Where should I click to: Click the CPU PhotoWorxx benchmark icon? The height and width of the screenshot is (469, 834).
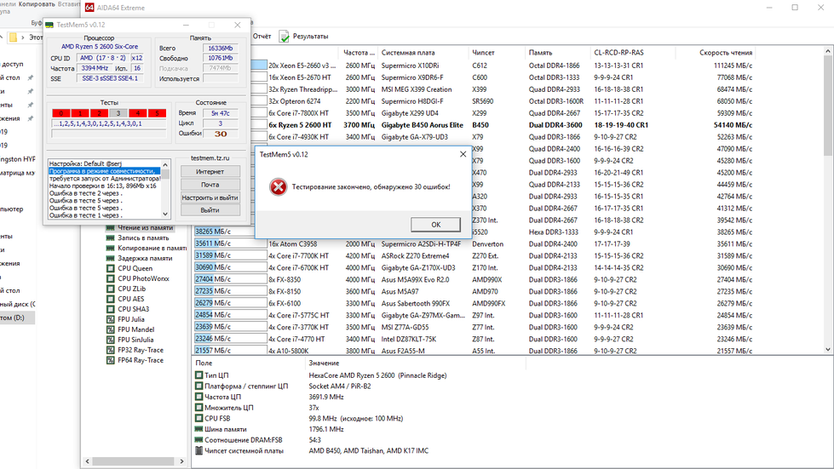(110, 278)
